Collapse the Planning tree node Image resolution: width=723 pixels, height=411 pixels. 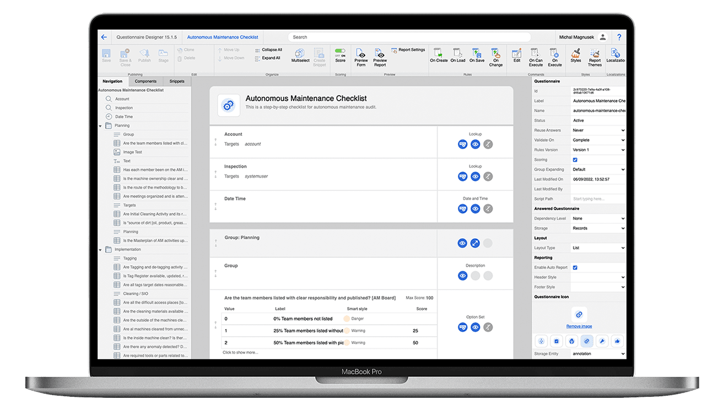pos(101,125)
